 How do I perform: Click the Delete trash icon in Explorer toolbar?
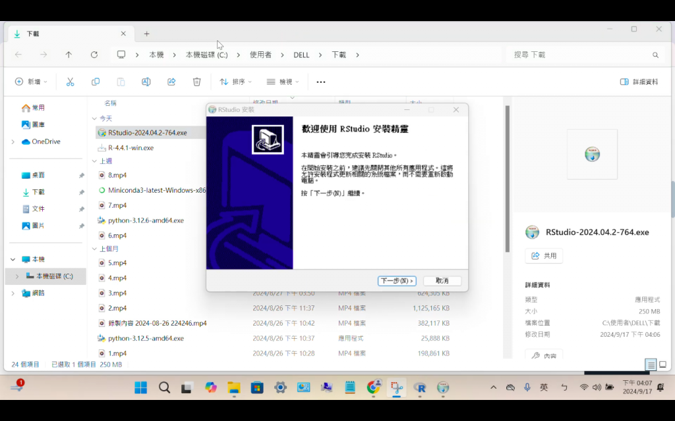click(x=196, y=82)
